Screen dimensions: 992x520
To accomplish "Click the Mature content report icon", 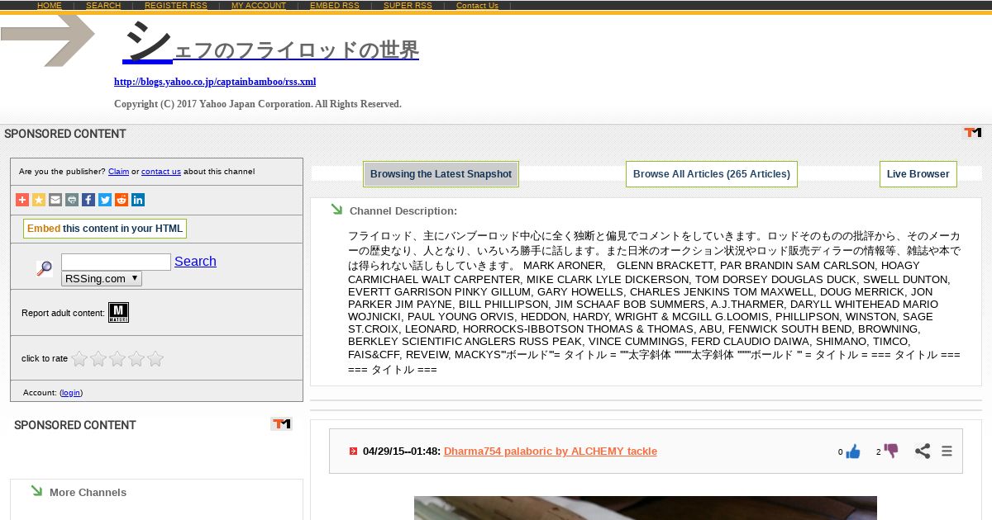I will [x=118, y=312].
